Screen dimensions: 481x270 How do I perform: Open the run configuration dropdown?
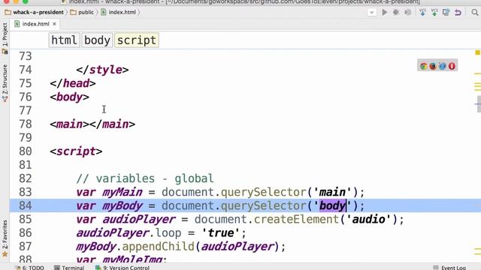click(x=371, y=13)
